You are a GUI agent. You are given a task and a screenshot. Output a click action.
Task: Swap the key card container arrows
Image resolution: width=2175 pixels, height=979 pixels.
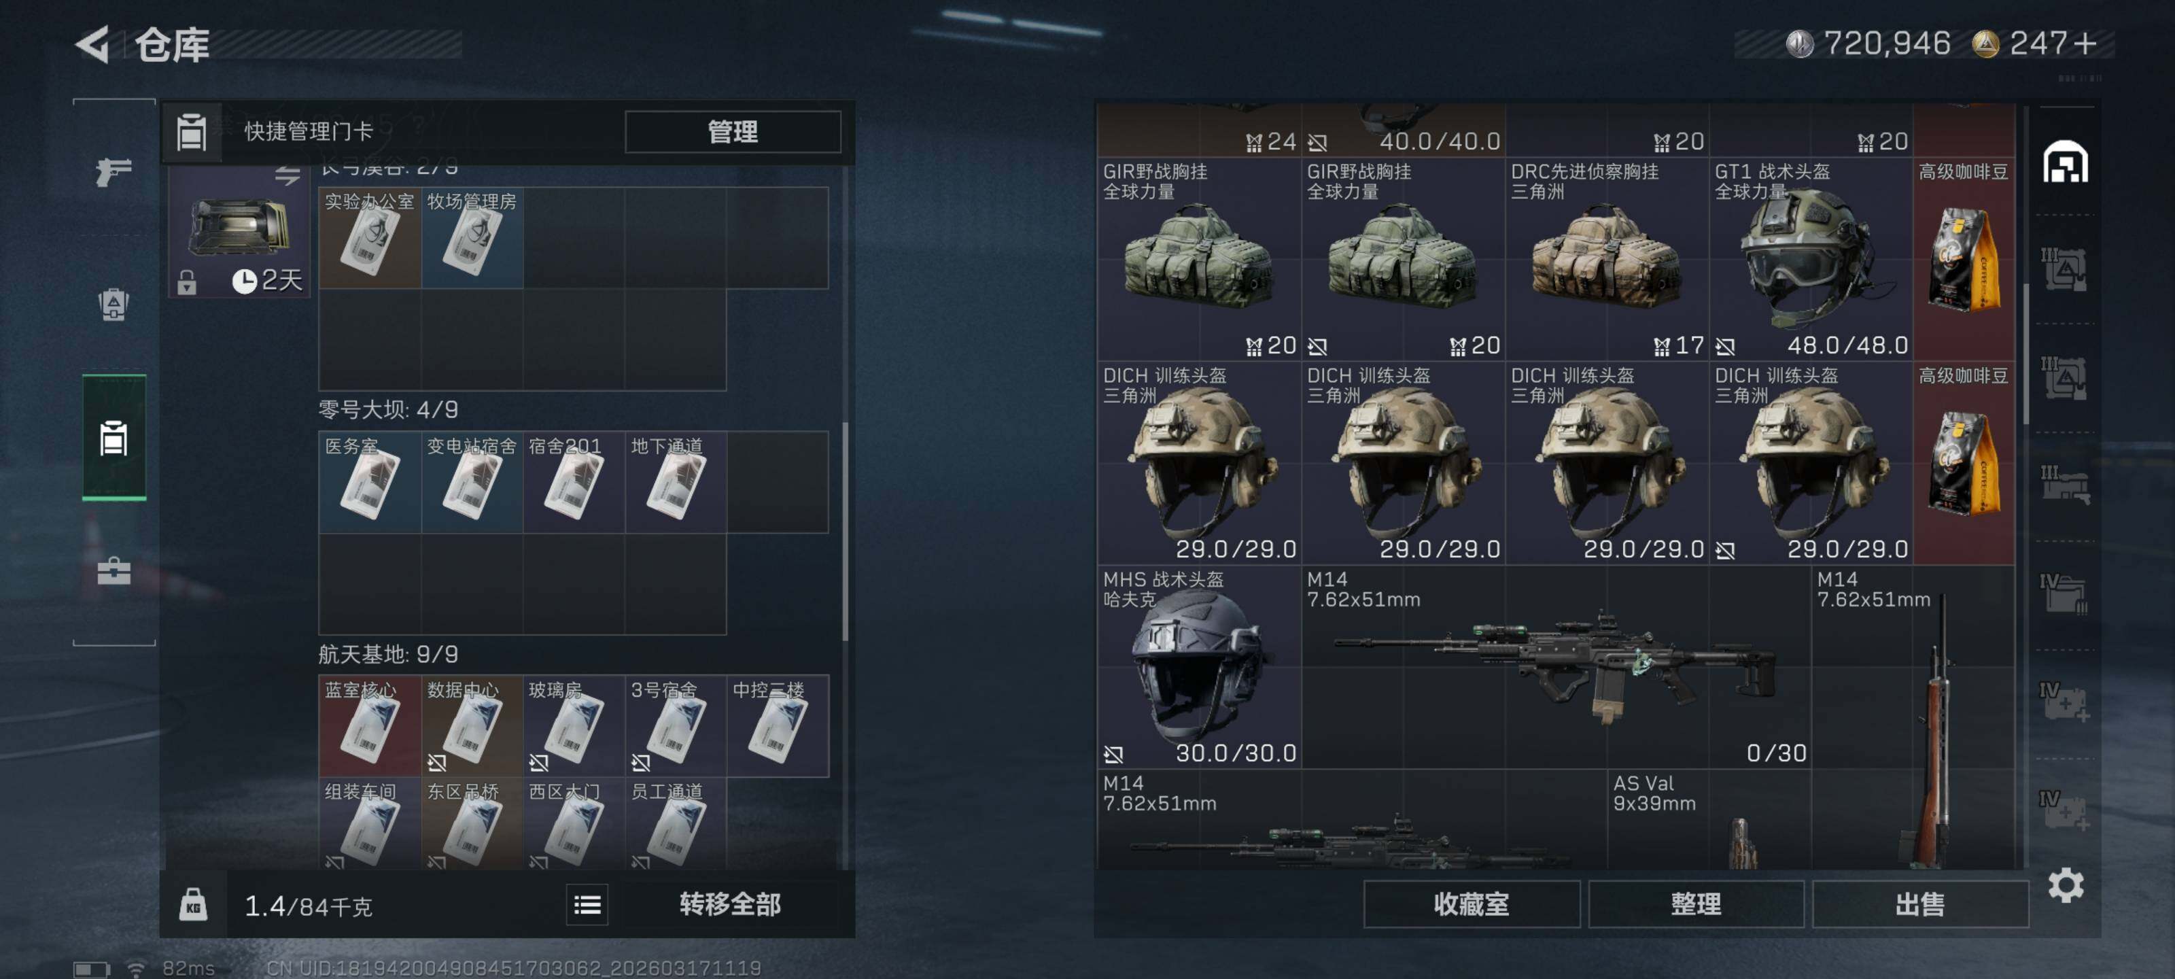[287, 175]
